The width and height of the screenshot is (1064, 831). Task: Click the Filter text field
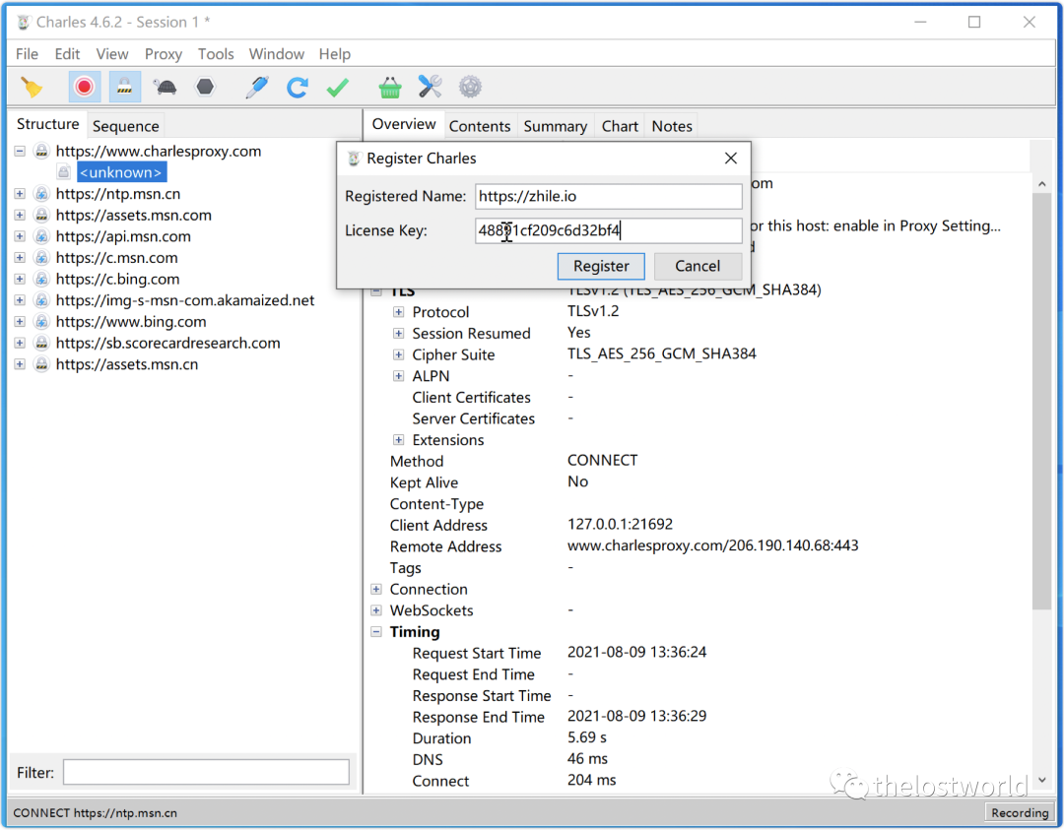click(x=206, y=773)
